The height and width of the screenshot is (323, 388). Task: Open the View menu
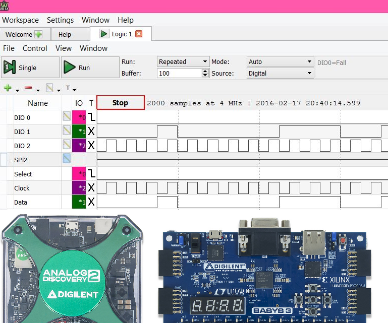pyautogui.click(x=64, y=48)
